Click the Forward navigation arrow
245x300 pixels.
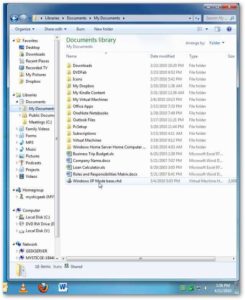coord(23,18)
